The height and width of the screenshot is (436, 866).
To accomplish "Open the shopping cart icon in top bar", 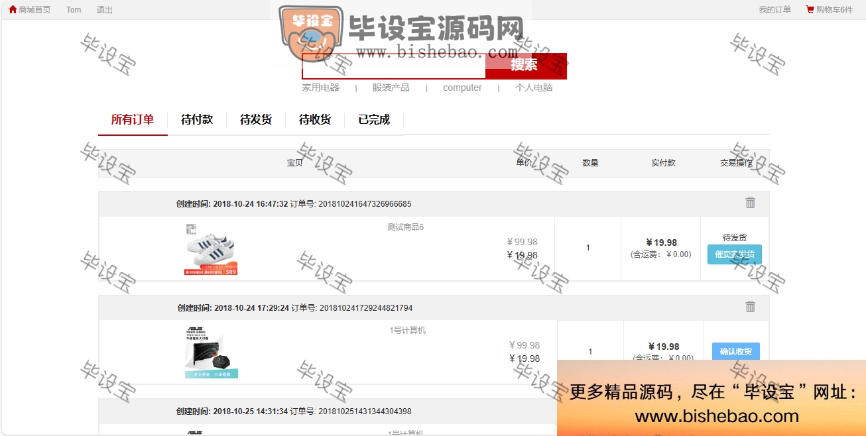I will coord(810,9).
